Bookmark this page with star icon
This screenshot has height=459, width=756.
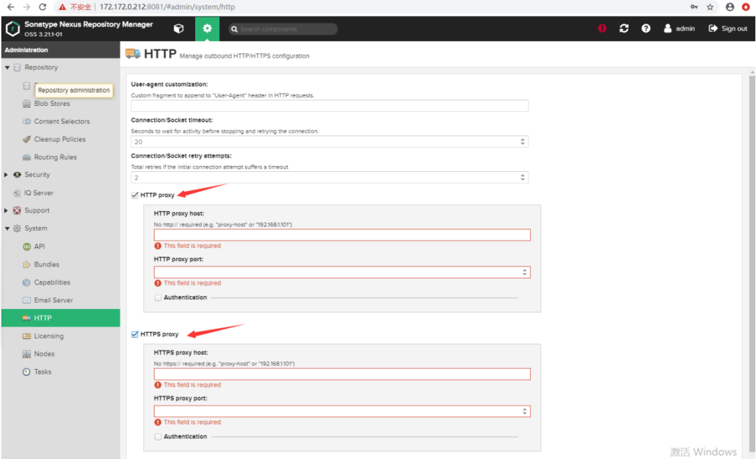(710, 7)
